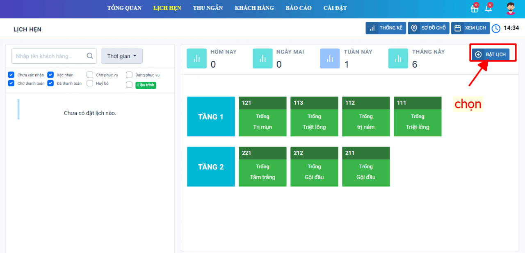Click the customer name search field

(49, 56)
